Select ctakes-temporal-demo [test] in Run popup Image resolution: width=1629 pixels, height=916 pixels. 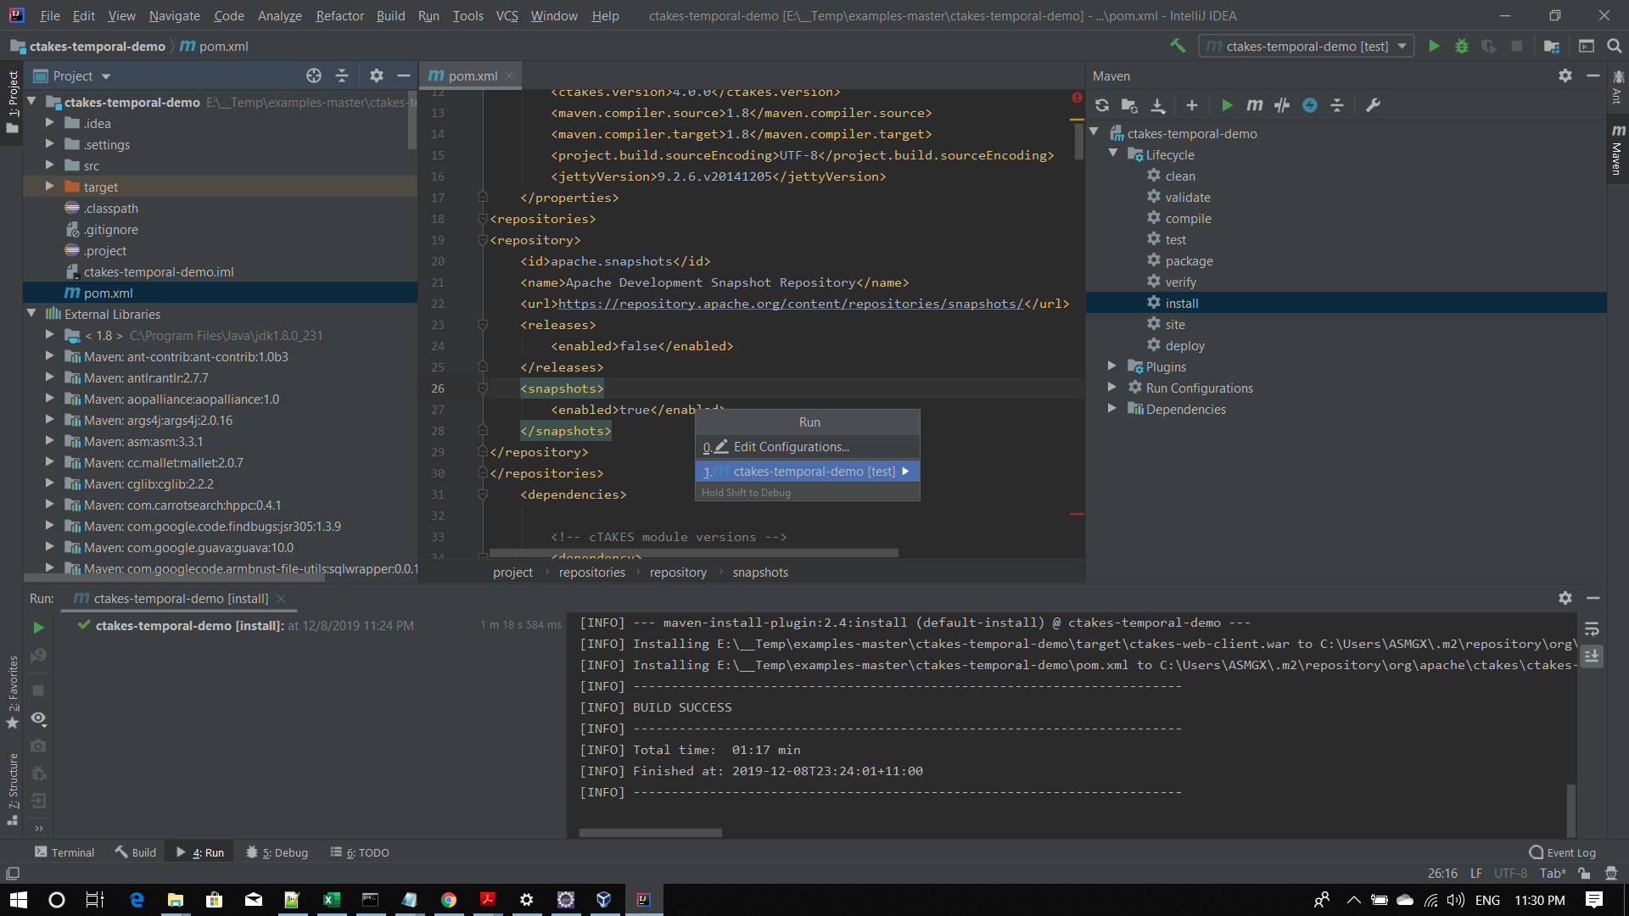[813, 471]
